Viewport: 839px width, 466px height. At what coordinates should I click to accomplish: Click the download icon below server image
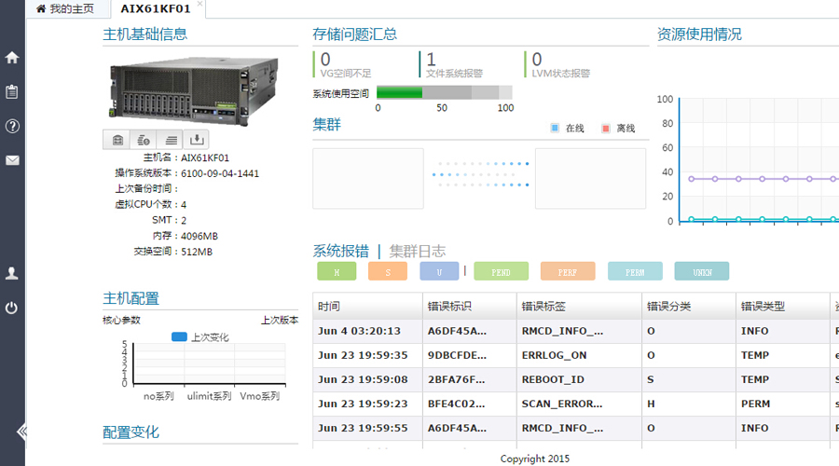pyautogui.click(x=196, y=140)
